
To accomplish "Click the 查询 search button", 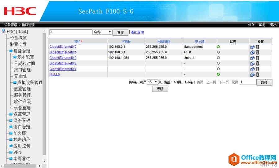I will tap(120, 32).
